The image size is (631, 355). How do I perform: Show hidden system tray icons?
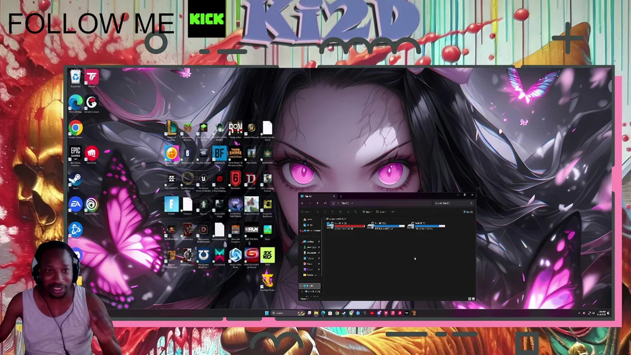580,313
